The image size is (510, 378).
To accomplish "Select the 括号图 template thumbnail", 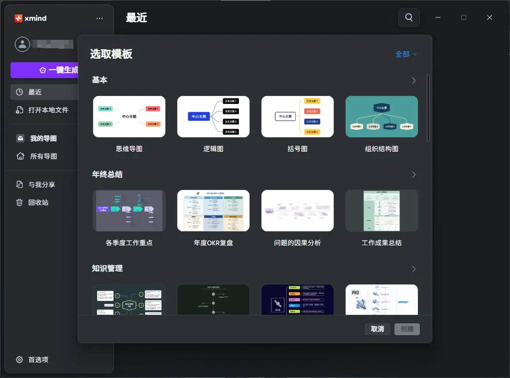I will click(x=298, y=116).
